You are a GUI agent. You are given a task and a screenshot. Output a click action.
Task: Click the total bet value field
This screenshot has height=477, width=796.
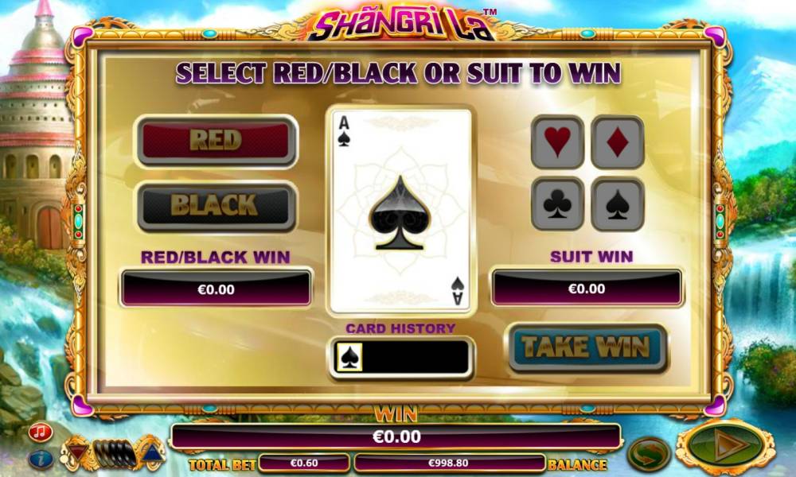[304, 463]
